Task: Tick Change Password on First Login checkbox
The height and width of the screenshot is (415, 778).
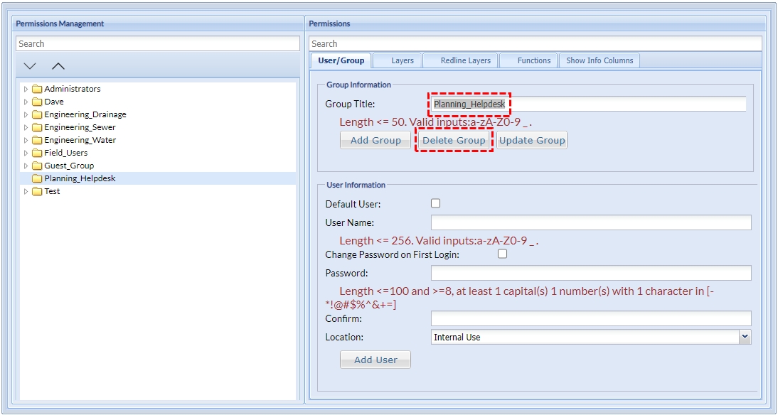Action: (502, 254)
